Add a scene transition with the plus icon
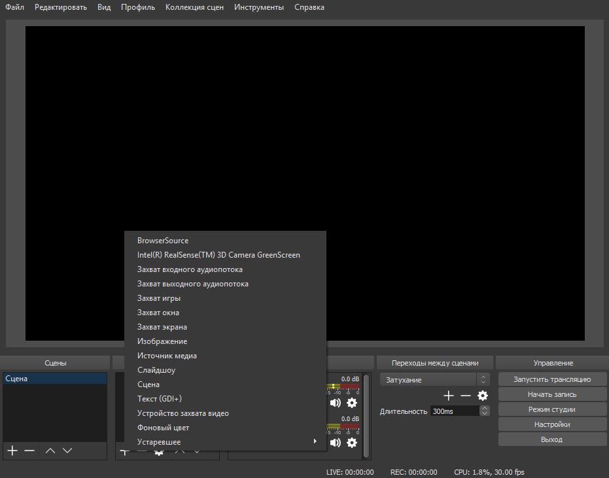The image size is (609, 478). (449, 396)
